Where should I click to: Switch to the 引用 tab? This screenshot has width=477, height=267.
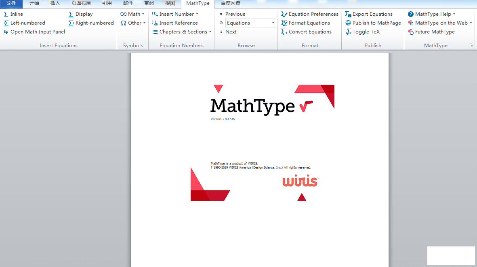107,3
